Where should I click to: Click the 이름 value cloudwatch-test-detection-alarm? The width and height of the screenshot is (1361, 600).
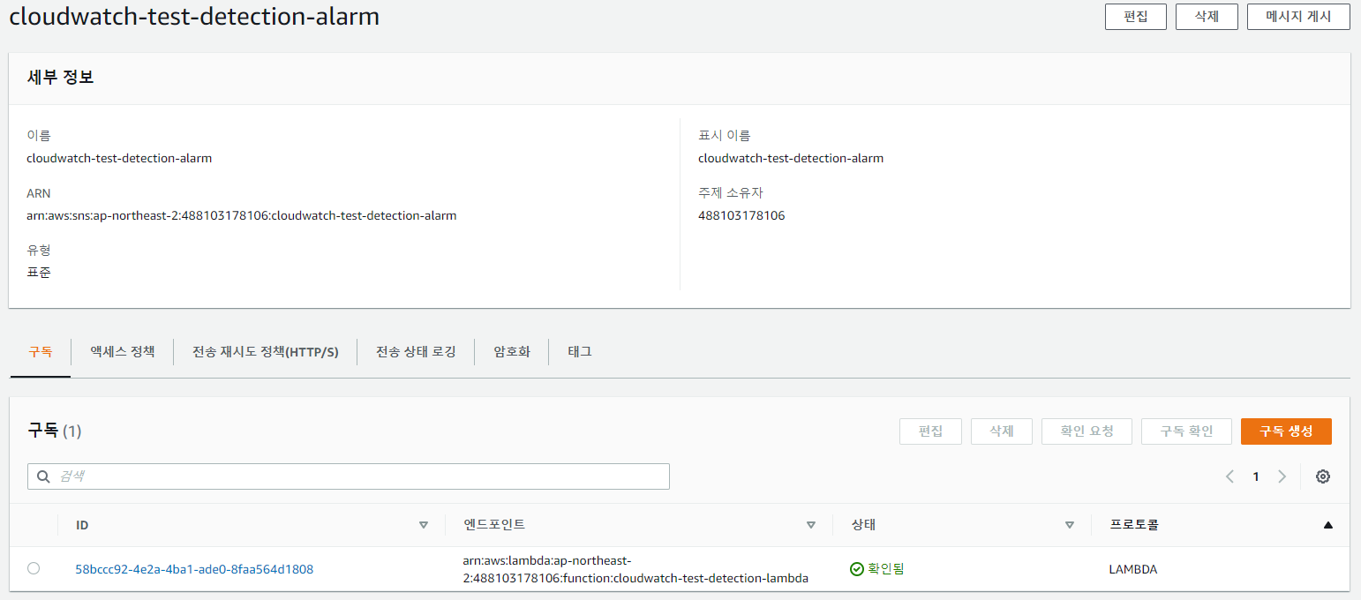tap(119, 159)
